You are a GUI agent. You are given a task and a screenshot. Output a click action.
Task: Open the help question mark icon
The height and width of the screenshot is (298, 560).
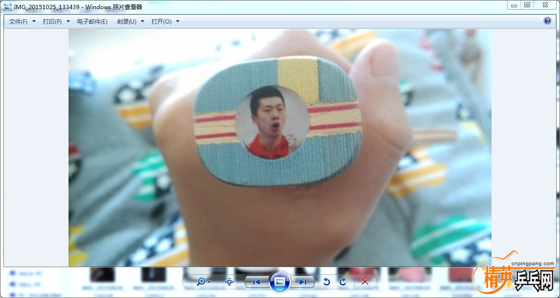coord(547,21)
